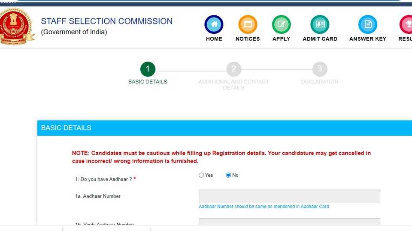
Task: Click the NOTICES menu label
Action: 248,39
